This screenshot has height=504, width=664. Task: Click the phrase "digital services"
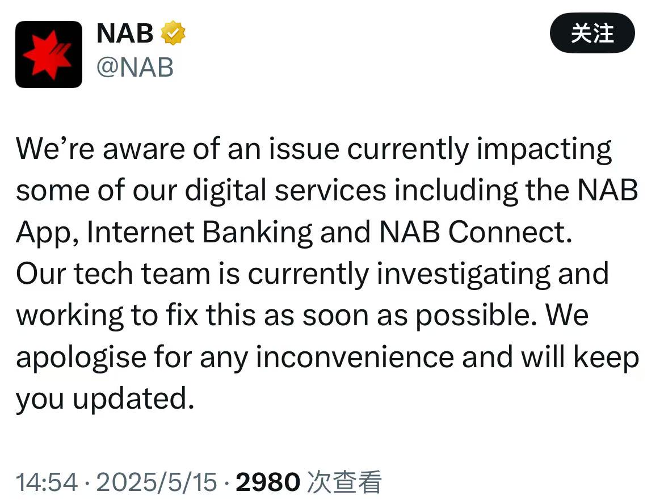(285, 190)
